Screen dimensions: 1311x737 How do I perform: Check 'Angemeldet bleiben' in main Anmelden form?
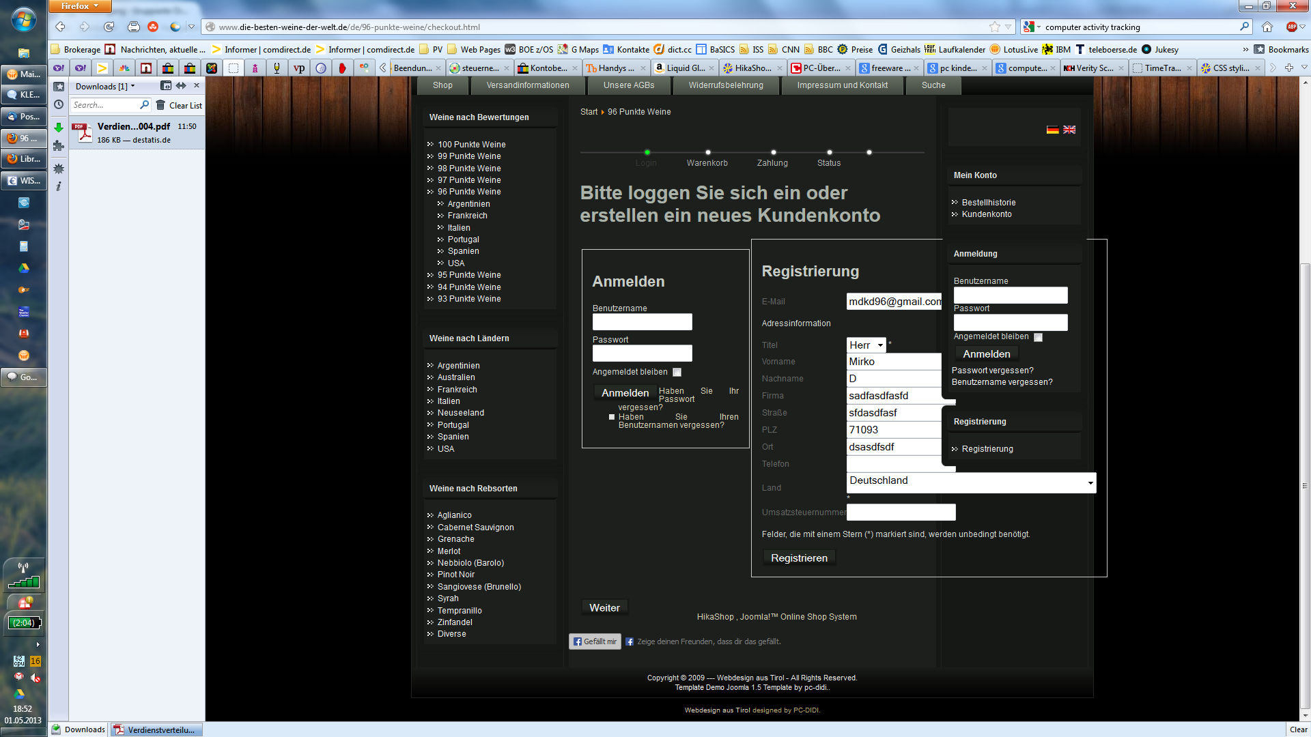tap(677, 373)
